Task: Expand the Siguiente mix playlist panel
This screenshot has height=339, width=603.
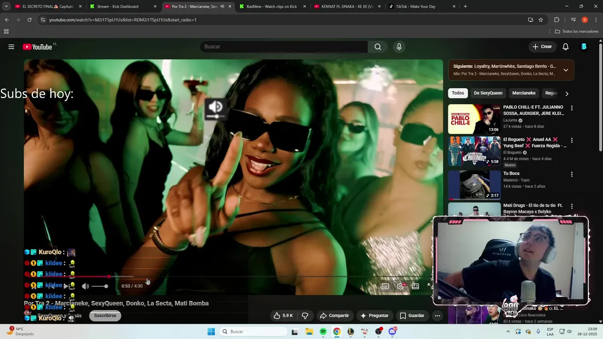Action: pos(566,70)
